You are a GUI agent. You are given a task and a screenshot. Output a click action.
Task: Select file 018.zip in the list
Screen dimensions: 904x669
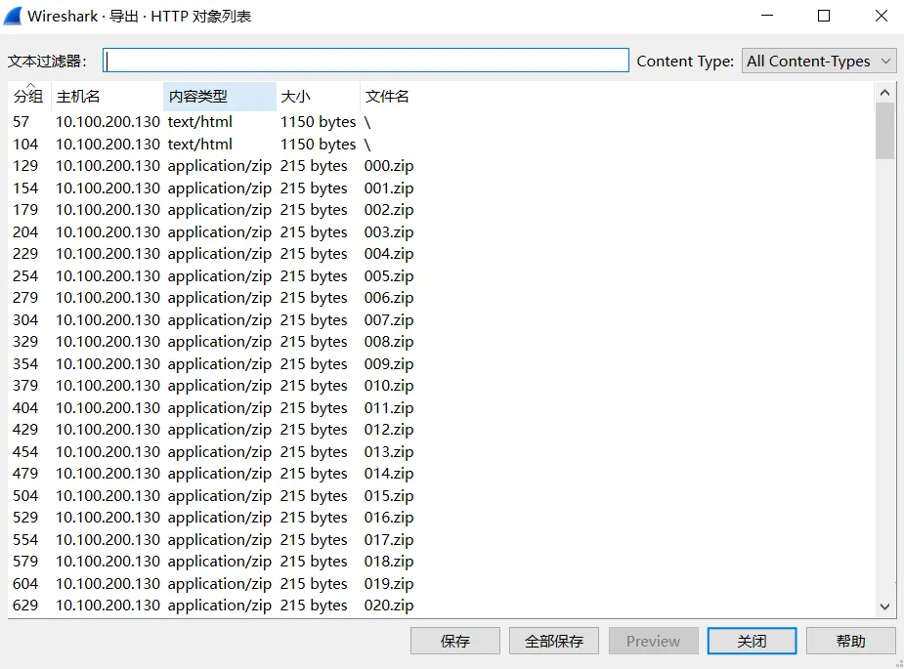(389, 562)
